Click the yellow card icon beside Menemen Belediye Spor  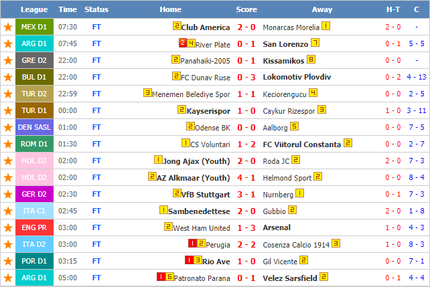click(x=147, y=93)
